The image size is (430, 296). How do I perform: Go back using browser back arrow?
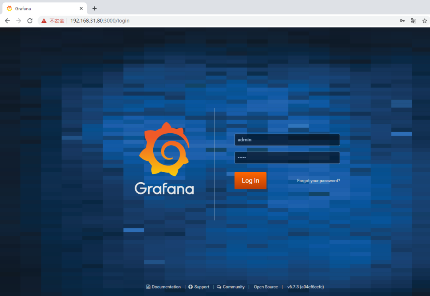pyautogui.click(x=8, y=21)
